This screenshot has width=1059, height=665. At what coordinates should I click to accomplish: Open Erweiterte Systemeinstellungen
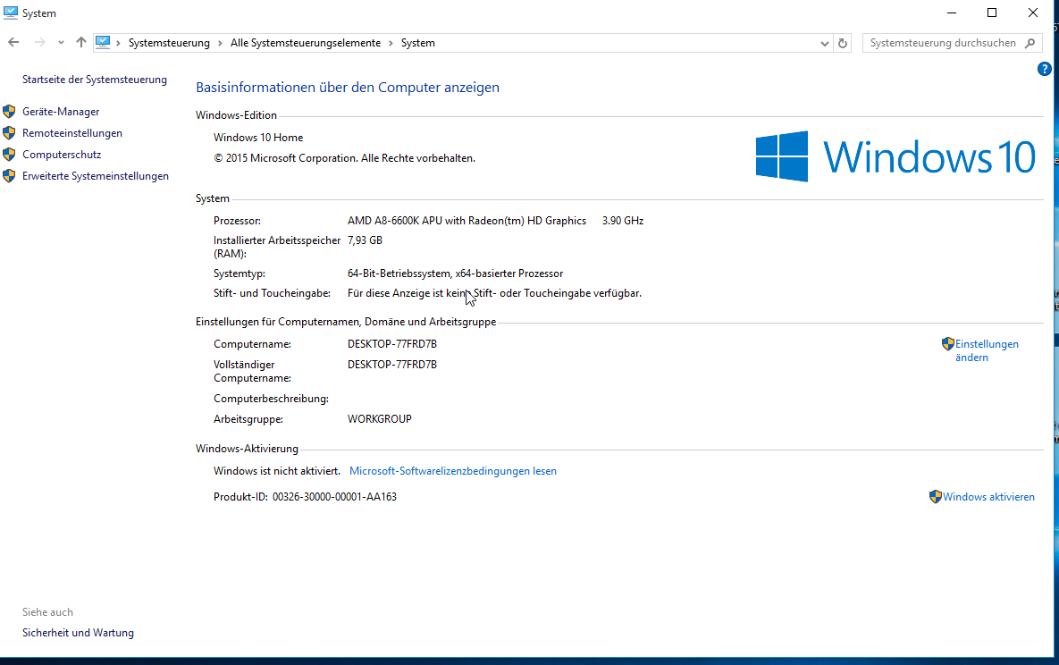96,176
